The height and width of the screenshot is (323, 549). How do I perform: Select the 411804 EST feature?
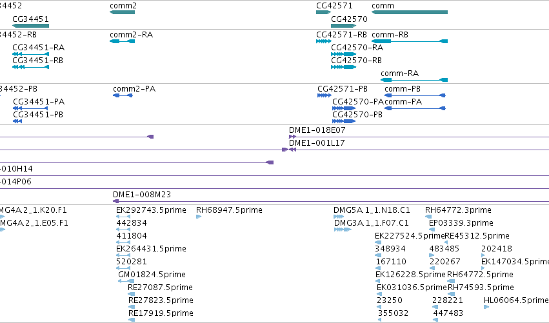(123, 242)
